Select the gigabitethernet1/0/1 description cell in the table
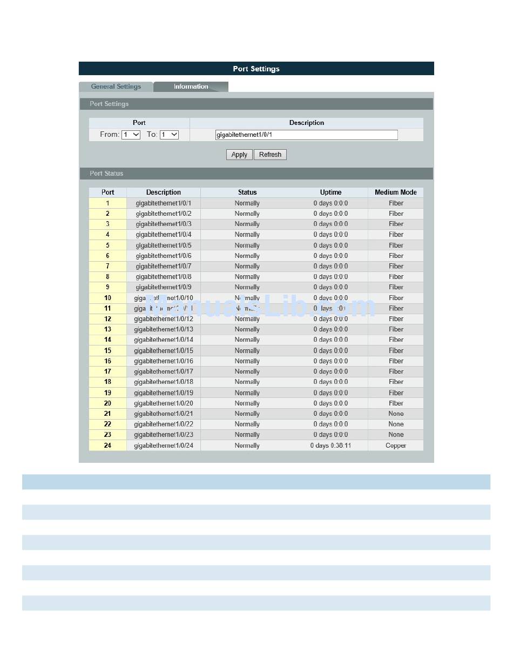 coord(164,203)
